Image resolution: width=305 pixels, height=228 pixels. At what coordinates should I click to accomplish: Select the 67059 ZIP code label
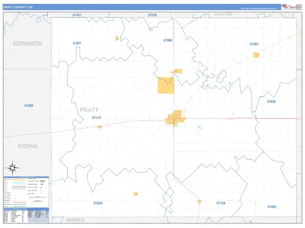point(29,105)
